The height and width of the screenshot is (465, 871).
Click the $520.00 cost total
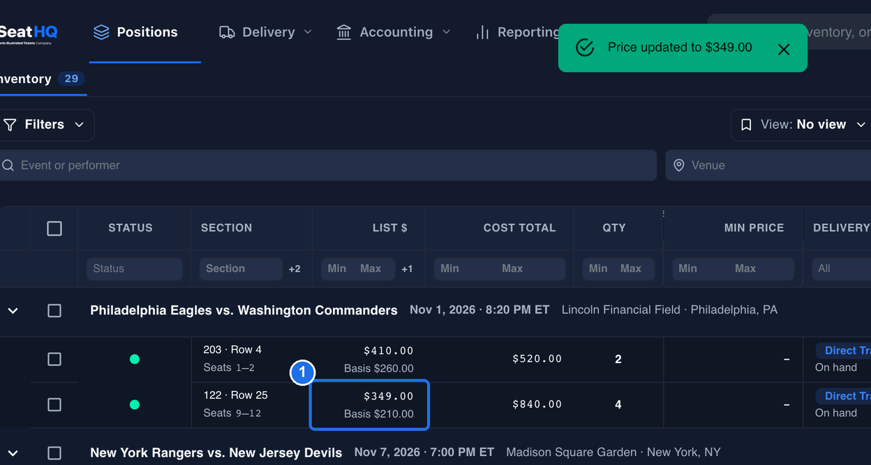[x=537, y=359]
